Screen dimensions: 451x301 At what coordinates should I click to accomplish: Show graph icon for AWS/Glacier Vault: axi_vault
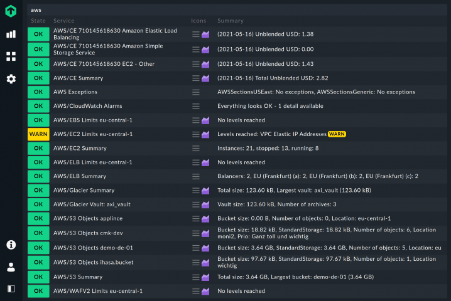click(x=205, y=204)
